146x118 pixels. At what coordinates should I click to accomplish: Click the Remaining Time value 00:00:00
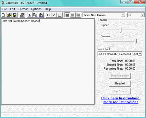point(130,69)
